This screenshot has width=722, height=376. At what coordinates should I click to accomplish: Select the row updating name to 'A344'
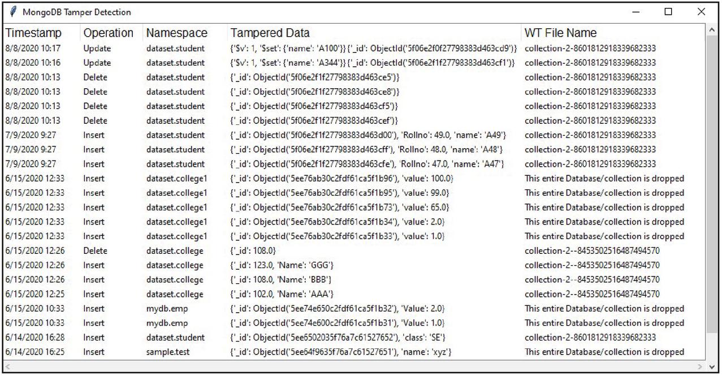[354, 63]
